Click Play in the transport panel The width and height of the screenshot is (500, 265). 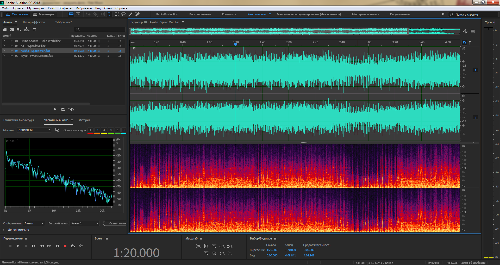[18, 246]
